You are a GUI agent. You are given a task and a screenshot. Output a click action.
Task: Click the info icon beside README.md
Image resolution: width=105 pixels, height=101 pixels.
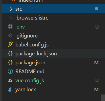coord(10,71)
